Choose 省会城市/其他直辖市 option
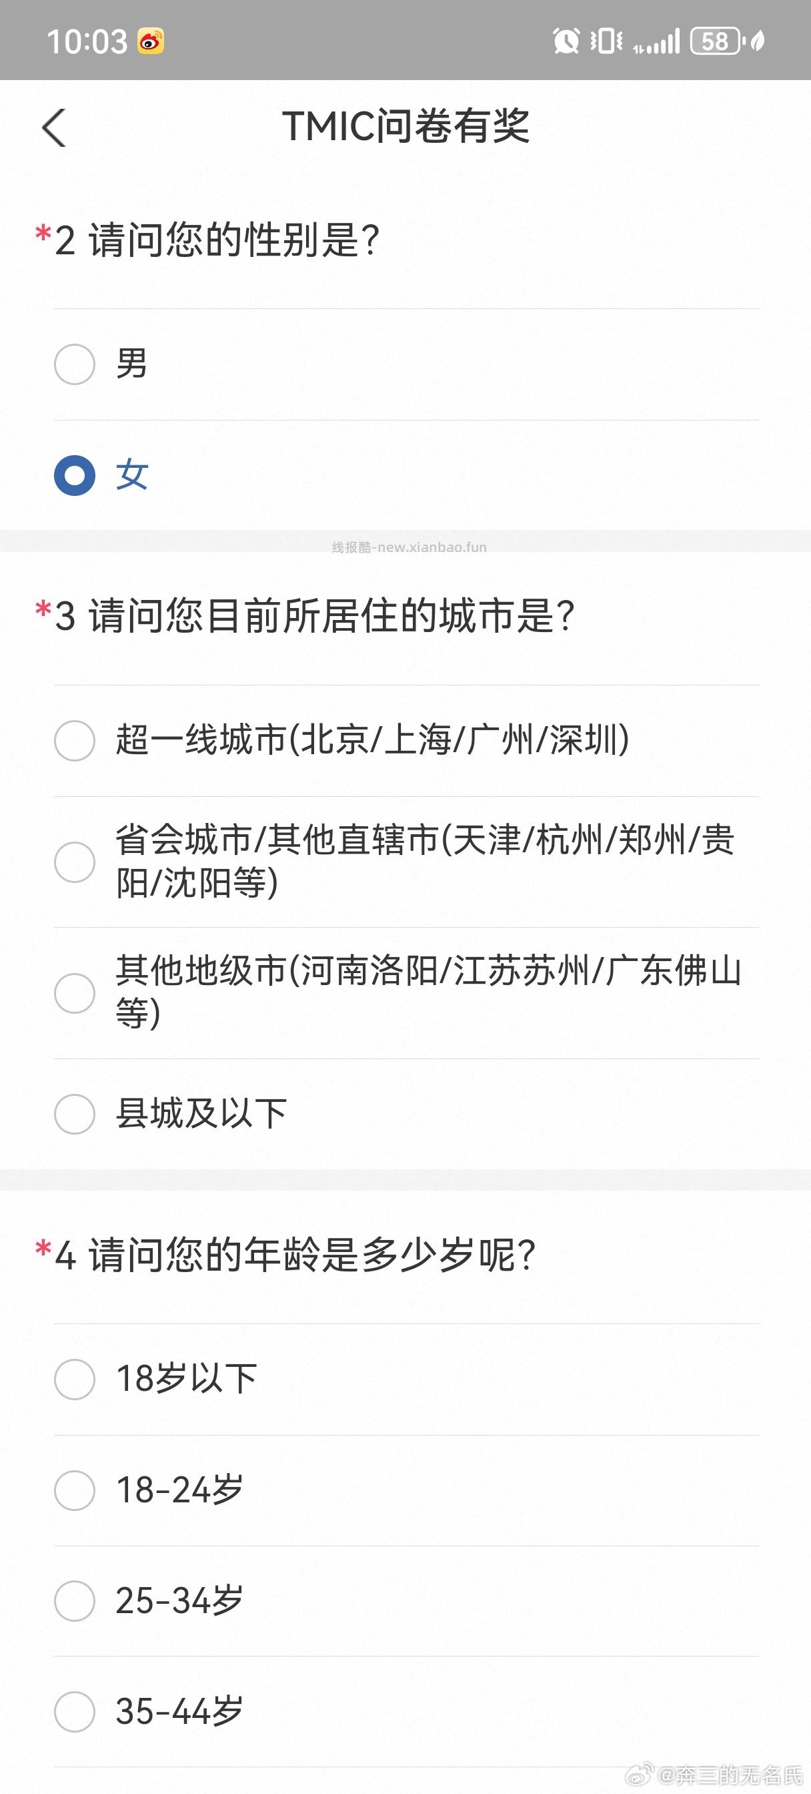Image resolution: width=811 pixels, height=1794 pixels. click(x=75, y=862)
